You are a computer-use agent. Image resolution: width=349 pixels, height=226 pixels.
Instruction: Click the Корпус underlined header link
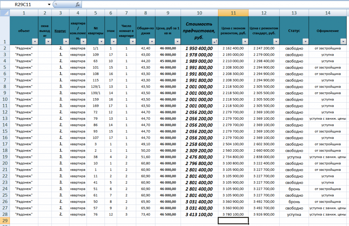click(x=60, y=31)
